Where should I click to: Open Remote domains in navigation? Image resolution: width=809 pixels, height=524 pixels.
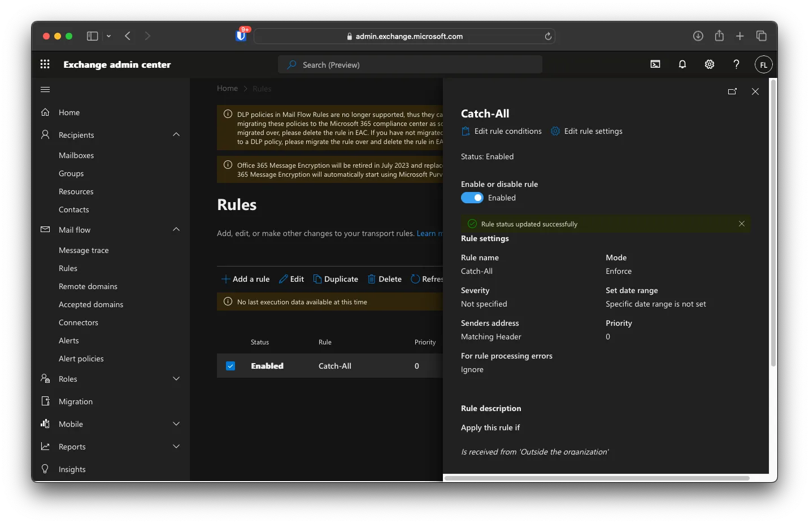coord(88,286)
